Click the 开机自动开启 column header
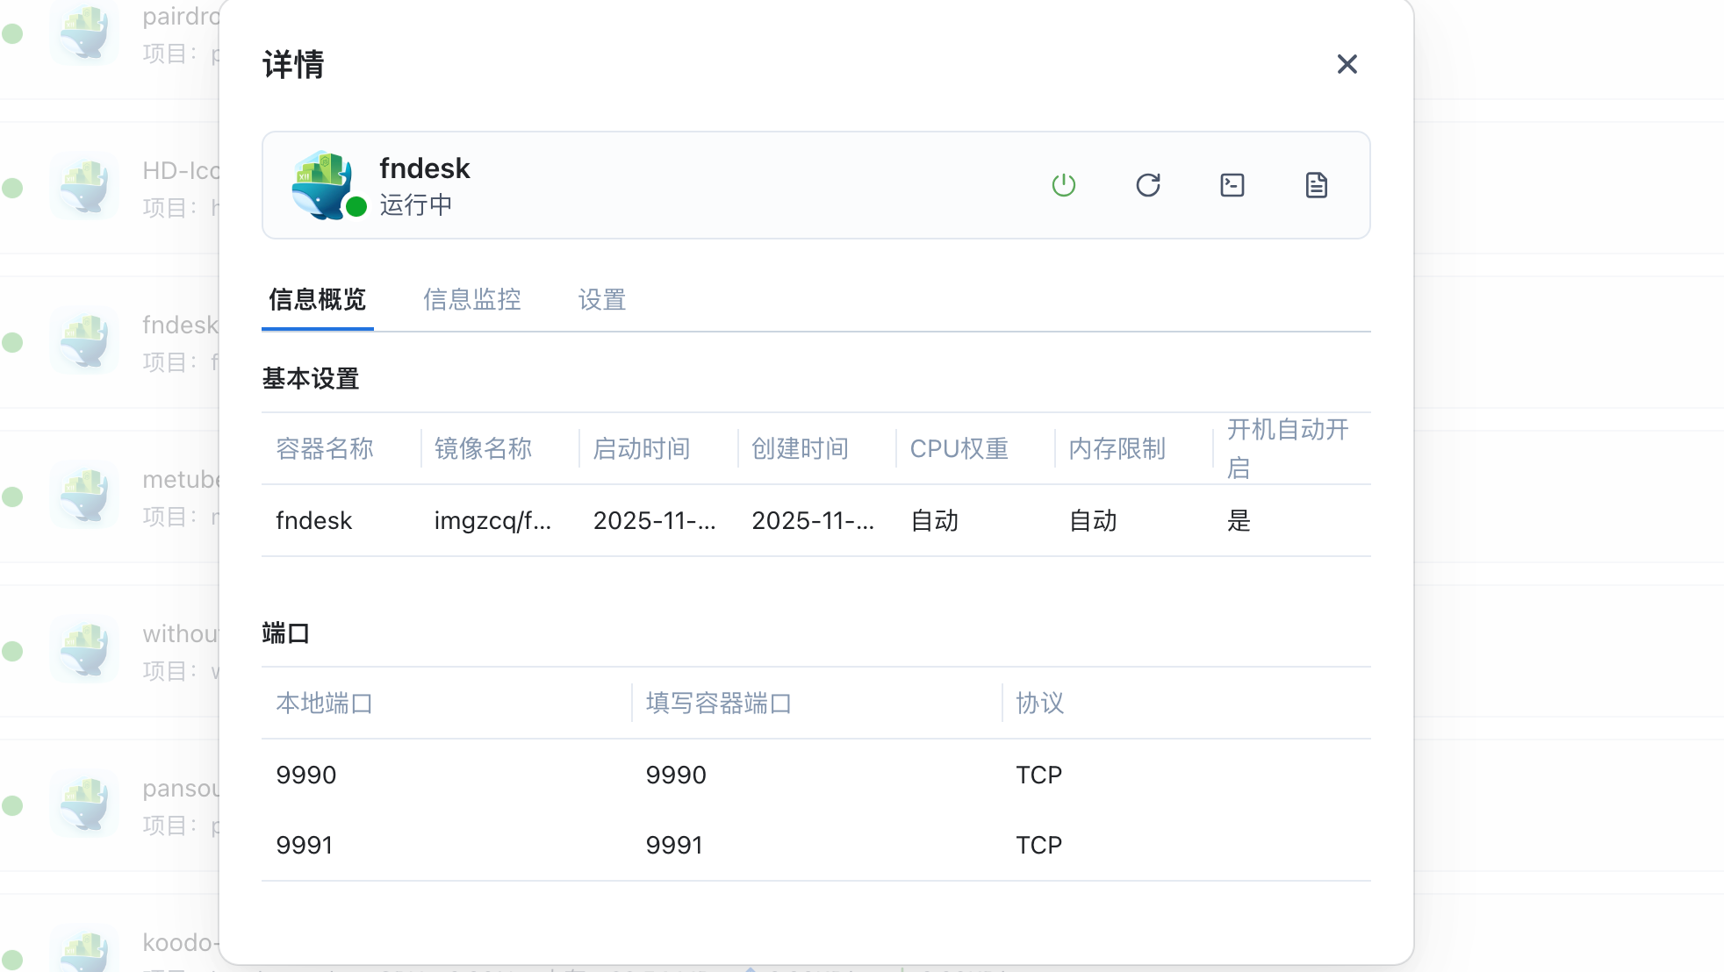 [1287, 448]
